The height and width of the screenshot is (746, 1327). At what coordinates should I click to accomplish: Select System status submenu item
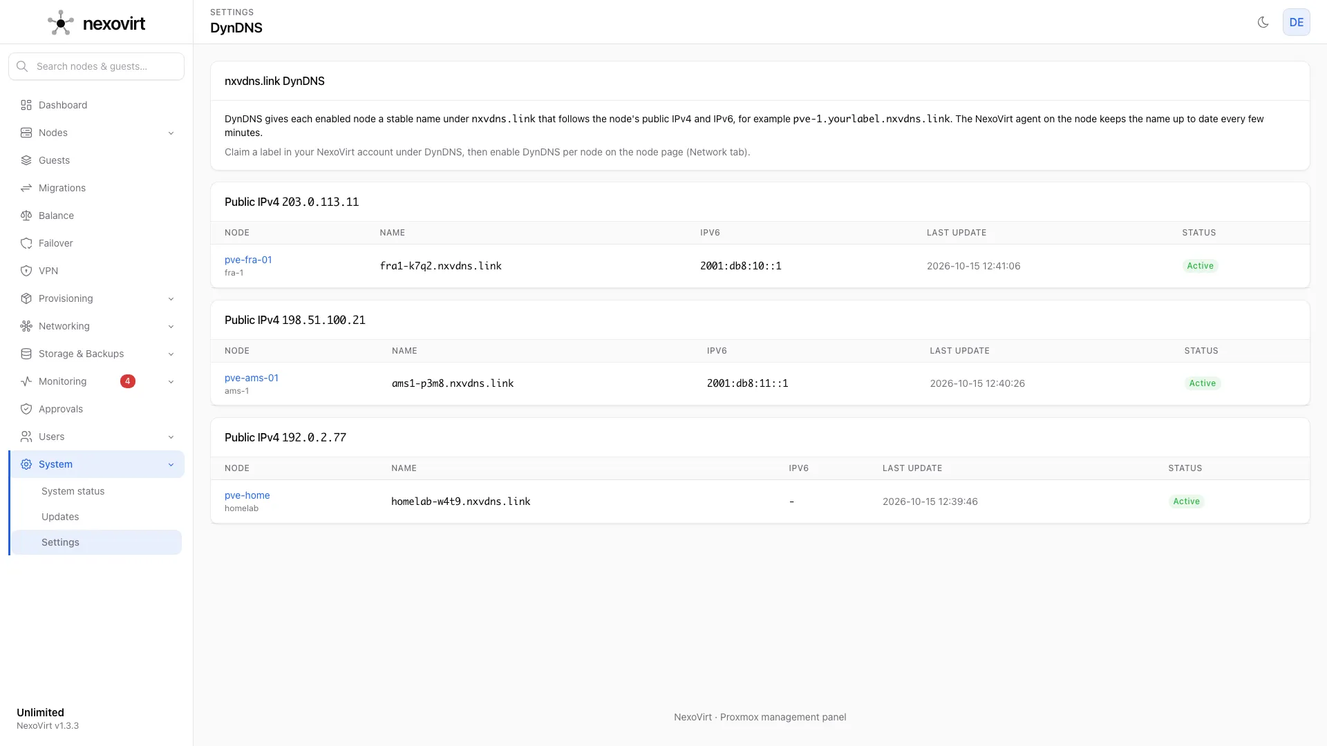pyautogui.click(x=96, y=491)
